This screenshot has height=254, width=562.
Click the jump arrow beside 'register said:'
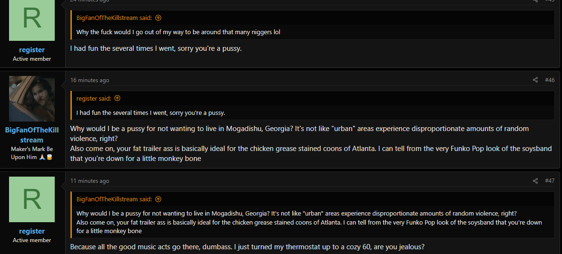117,98
